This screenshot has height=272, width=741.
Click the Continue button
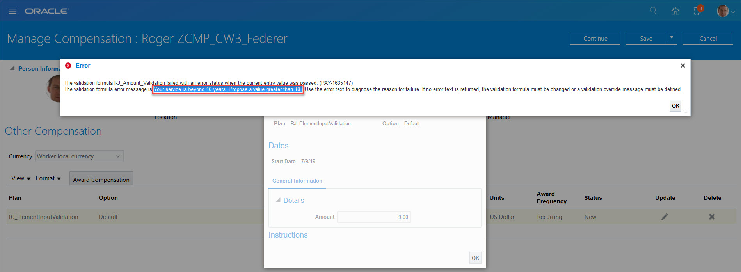tap(595, 38)
